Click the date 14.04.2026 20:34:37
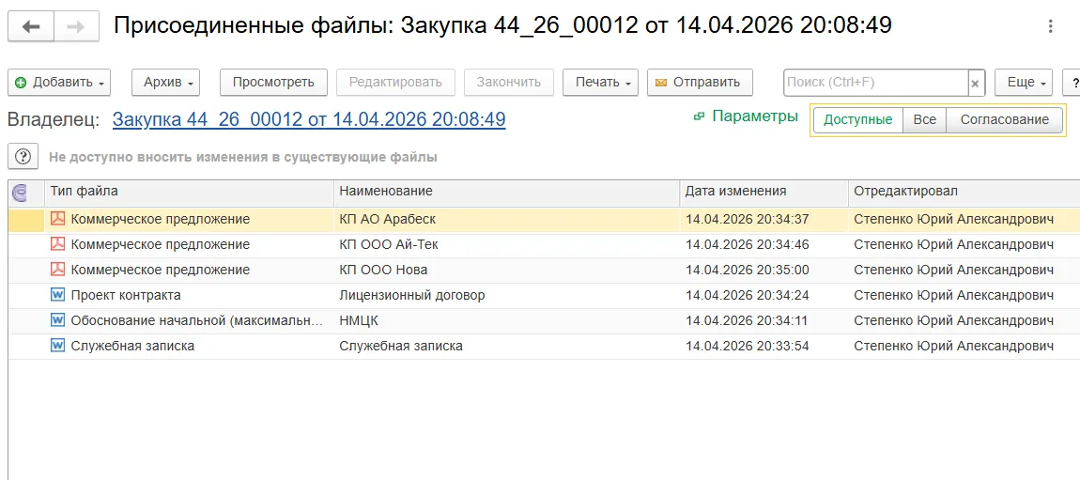Screen dimensions: 1080x480 click(x=748, y=220)
